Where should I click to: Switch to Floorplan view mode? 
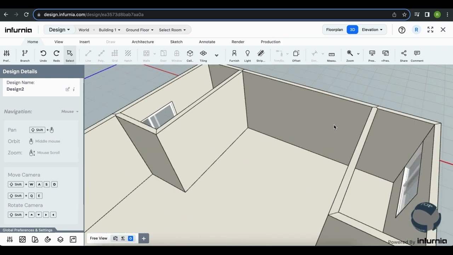[x=334, y=30]
